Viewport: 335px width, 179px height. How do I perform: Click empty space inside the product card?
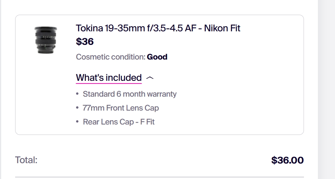[x=235, y=85]
